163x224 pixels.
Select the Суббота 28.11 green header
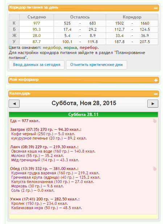[83, 115]
